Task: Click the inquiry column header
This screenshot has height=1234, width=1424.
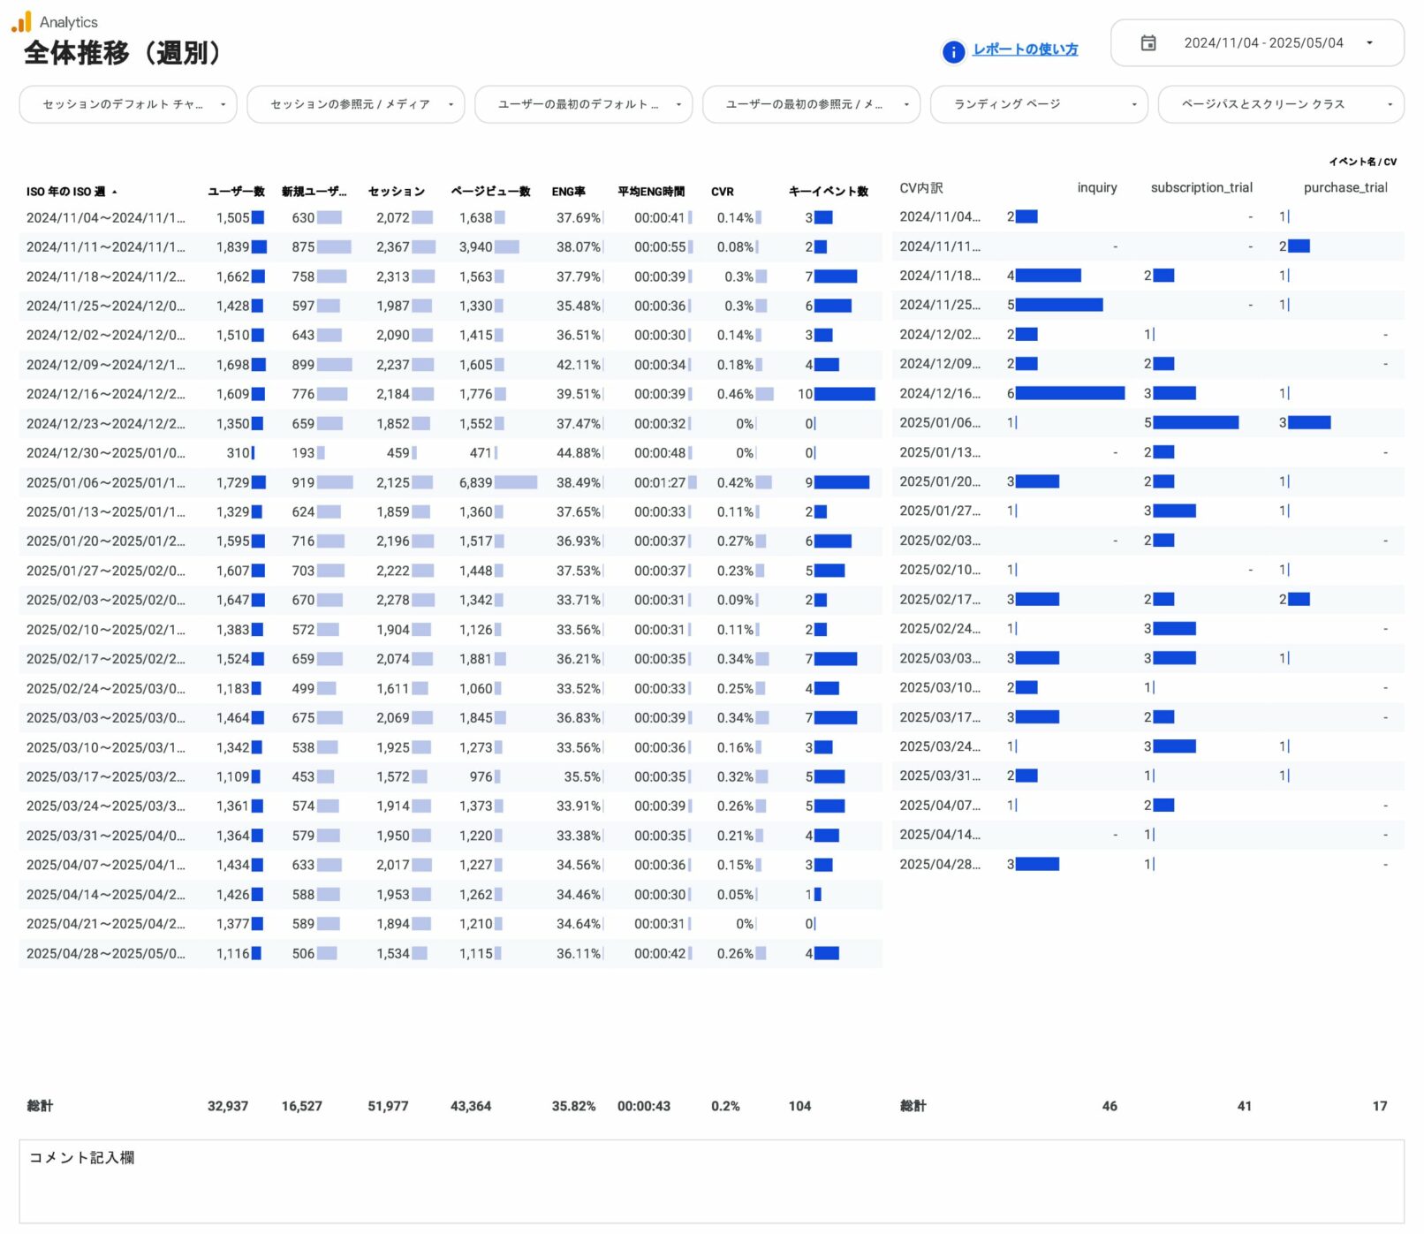Action: coord(1096,188)
